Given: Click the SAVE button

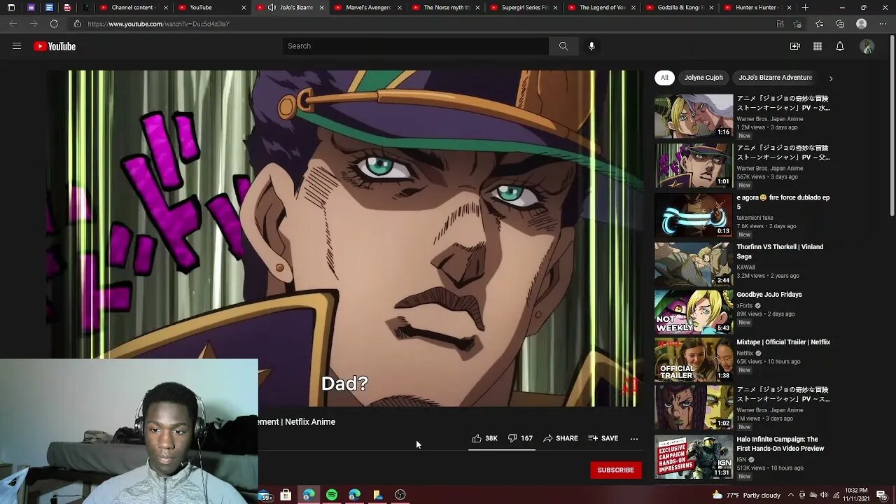Looking at the screenshot, I should pyautogui.click(x=603, y=438).
